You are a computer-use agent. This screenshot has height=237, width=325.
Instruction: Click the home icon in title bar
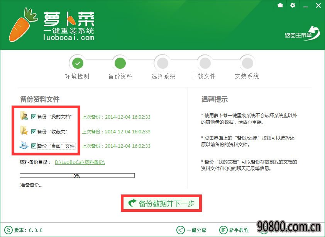(x=280, y=5)
